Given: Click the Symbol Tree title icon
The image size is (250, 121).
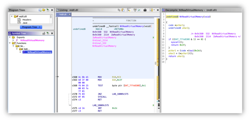Looking at the screenshot, I should tap(10, 33).
